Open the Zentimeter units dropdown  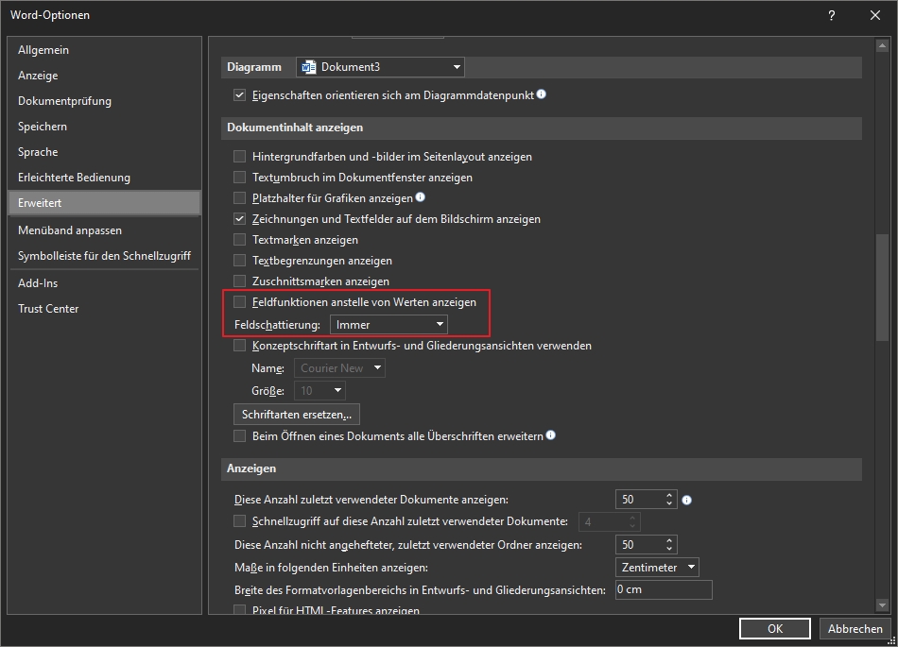657,568
